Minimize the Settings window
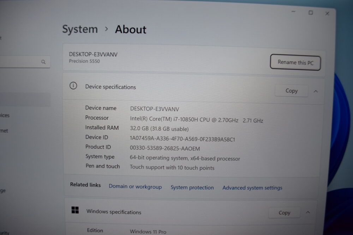The height and width of the screenshot is (235, 353). (x=293, y=12)
